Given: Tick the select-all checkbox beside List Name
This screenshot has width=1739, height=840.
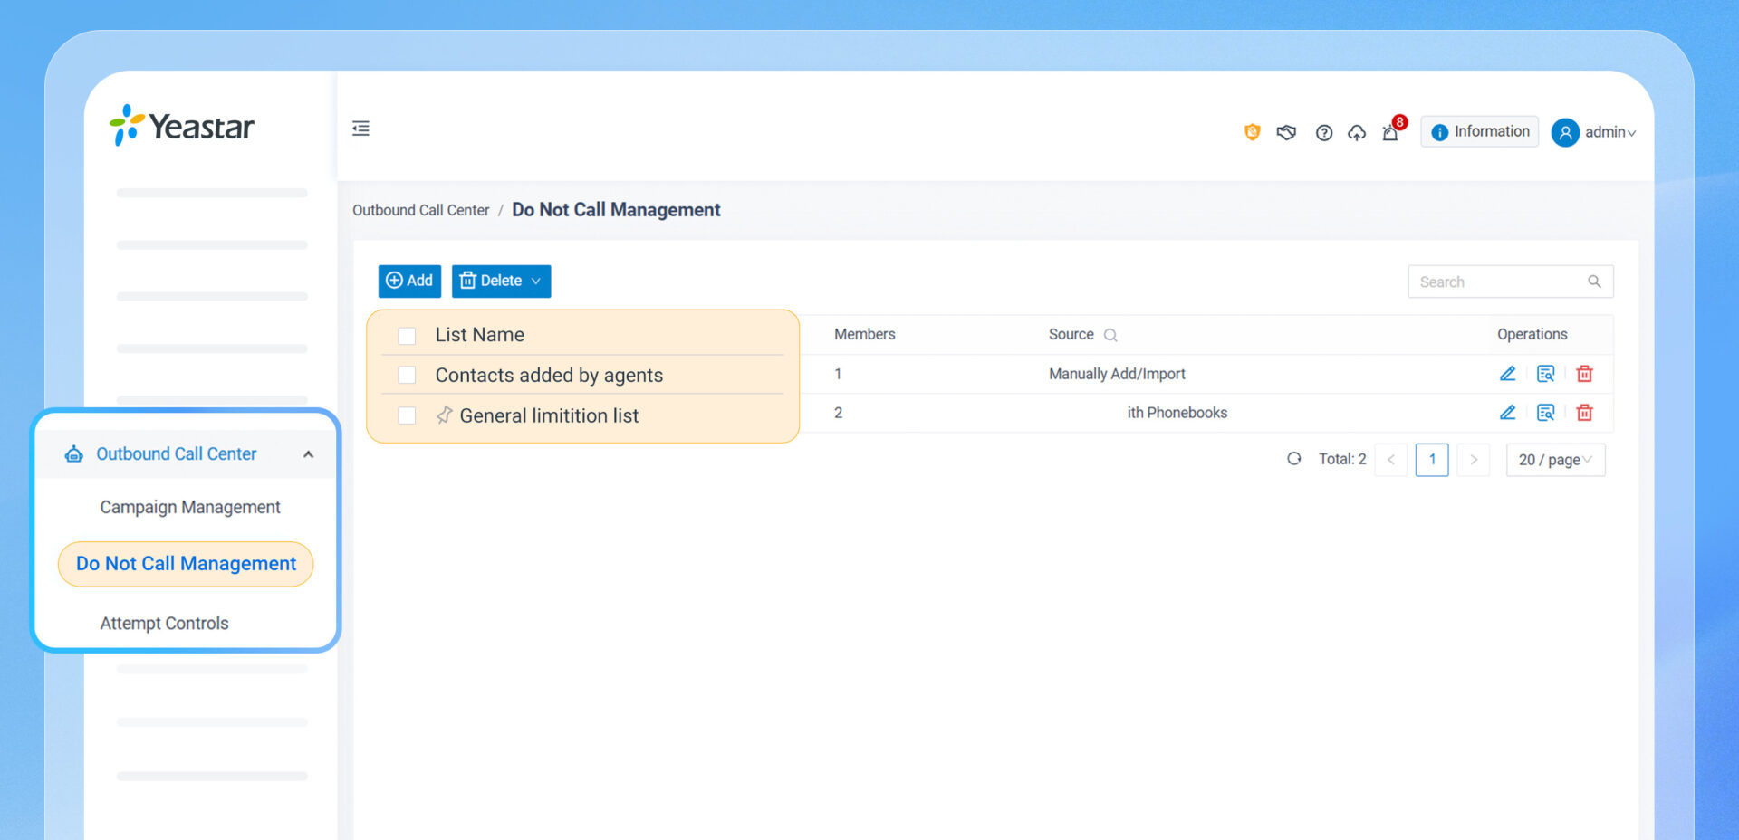Looking at the screenshot, I should coord(407,336).
